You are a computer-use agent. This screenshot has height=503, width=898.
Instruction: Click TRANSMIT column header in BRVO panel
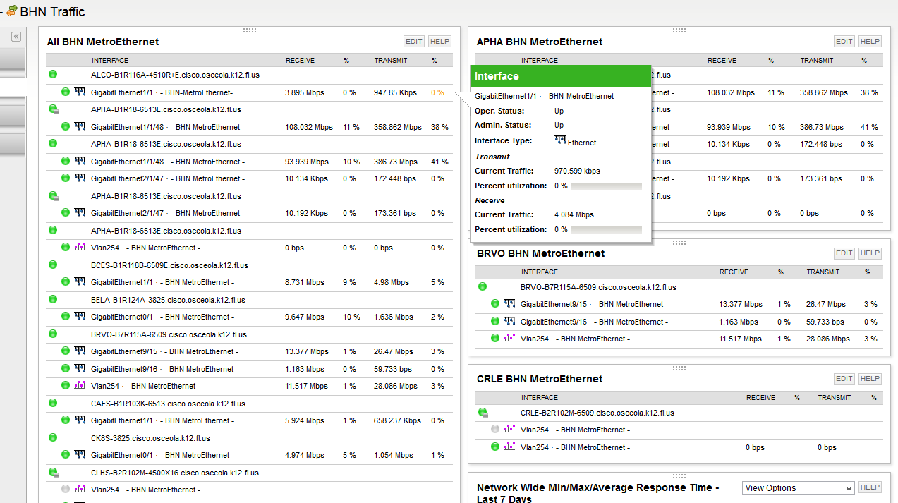(823, 272)
